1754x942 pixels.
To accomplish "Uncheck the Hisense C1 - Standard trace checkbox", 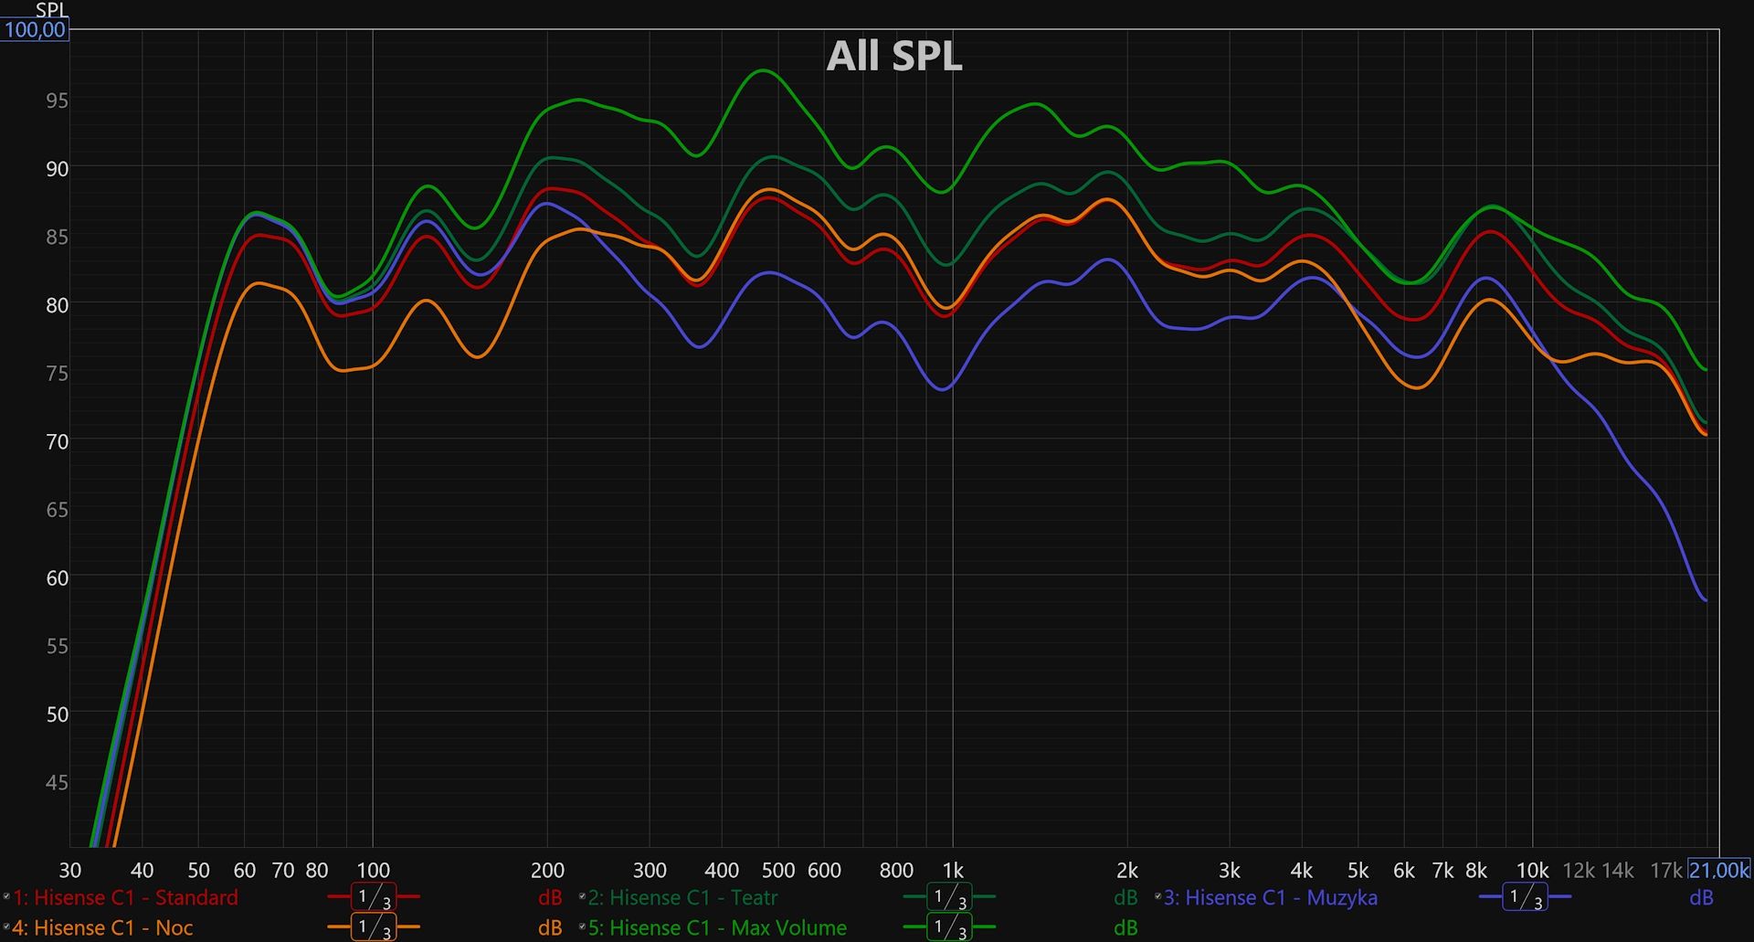I will tap(6, 897).
